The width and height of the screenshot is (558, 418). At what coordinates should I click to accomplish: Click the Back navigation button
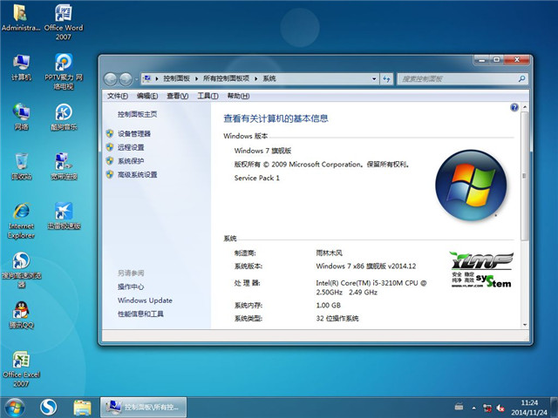(111, 79)
